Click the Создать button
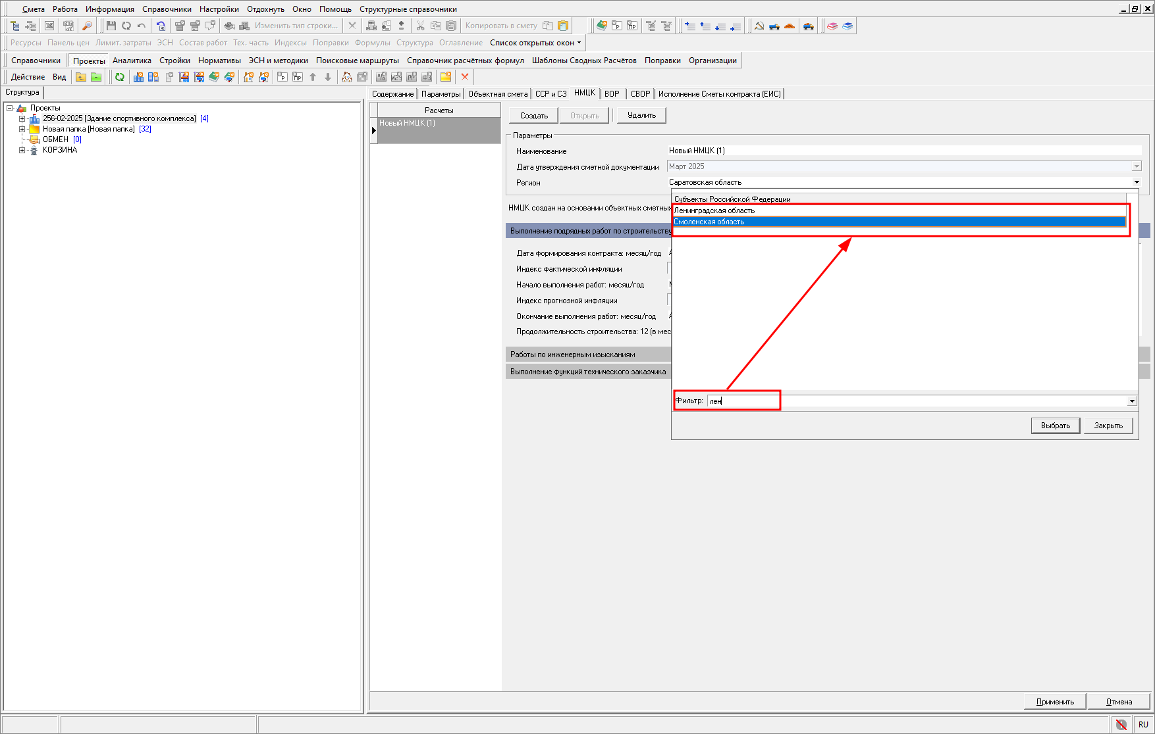 point(534,116)
